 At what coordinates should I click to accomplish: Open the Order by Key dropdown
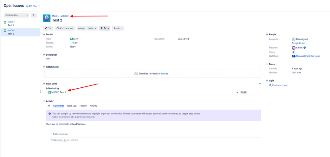coord(17,15)
